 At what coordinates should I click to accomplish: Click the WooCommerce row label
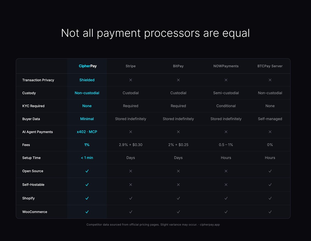(x=35, y=212)
